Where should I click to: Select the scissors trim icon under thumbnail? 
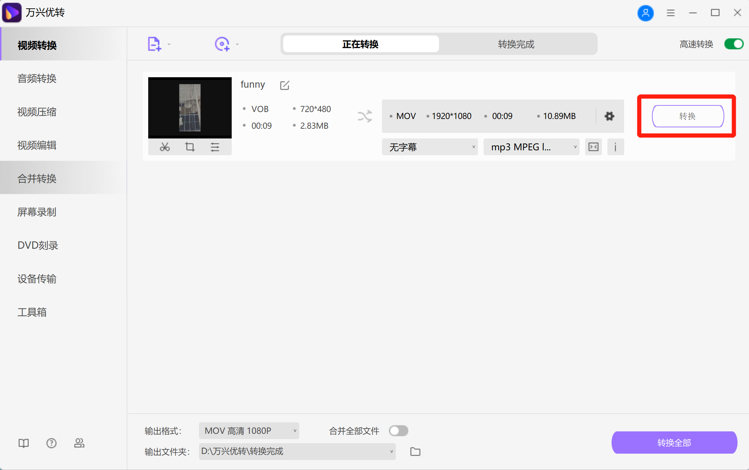(165, 147)
